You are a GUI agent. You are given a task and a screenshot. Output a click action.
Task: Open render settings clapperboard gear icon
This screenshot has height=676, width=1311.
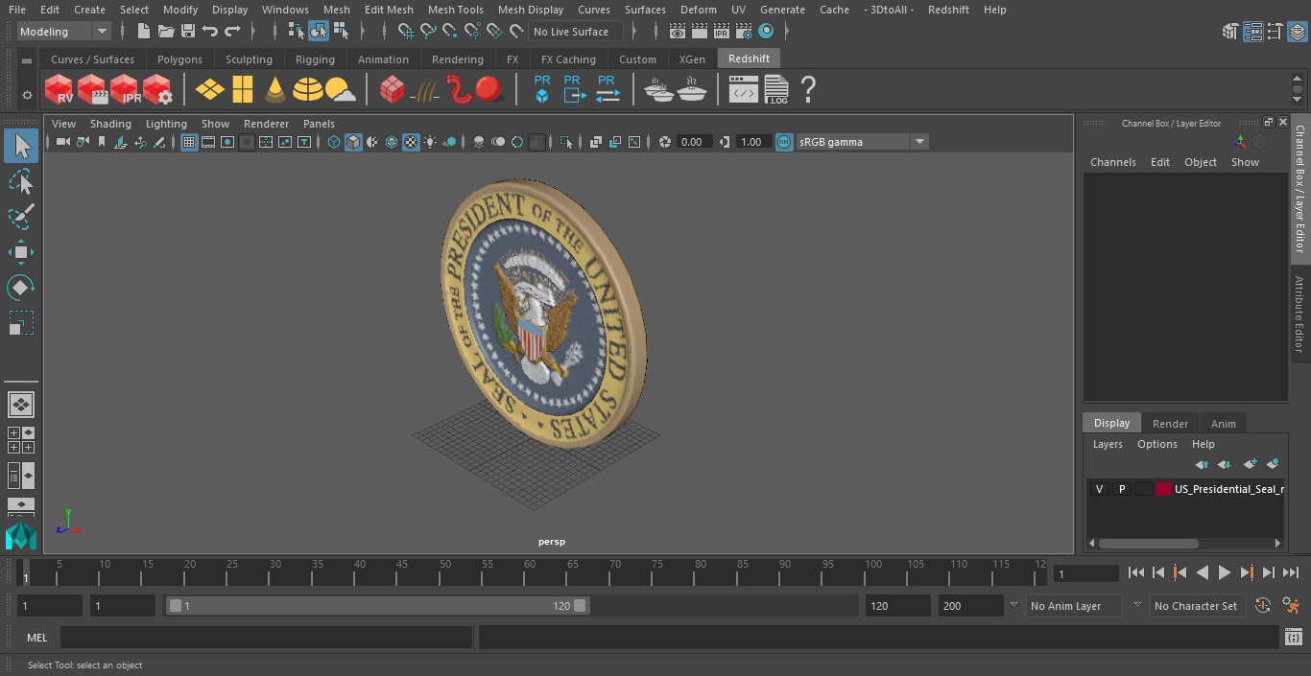click(x=743, y=32)
